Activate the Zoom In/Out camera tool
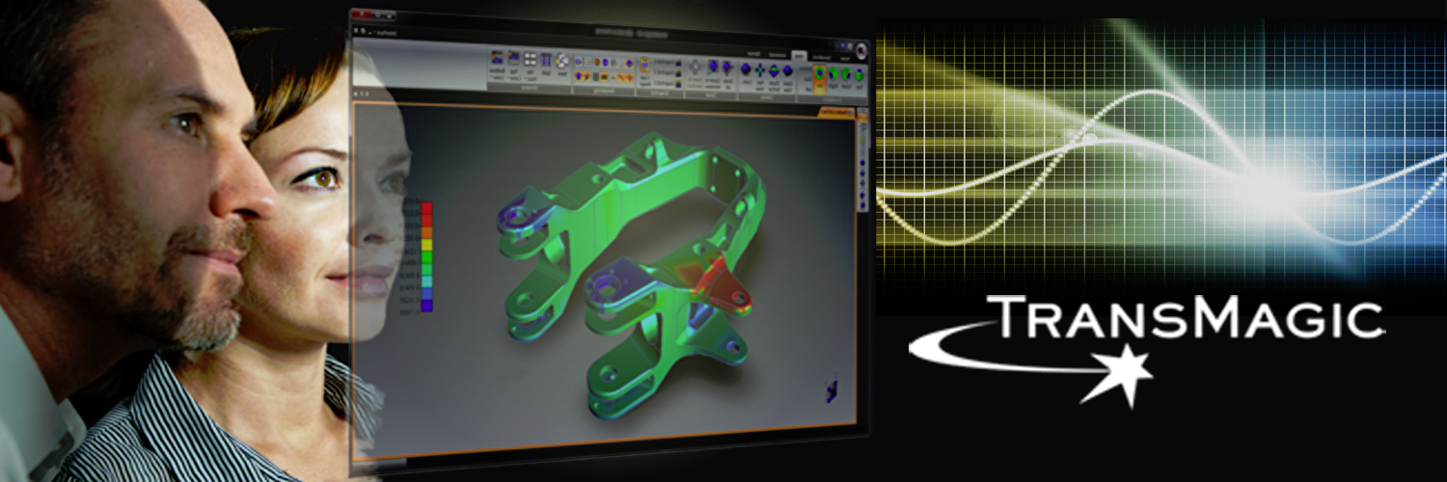Viewport: 1447px width, 482px height. point(774,77)
